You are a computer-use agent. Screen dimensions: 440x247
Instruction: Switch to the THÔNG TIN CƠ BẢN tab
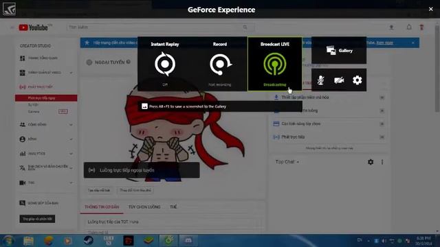click(x=102, y=207)
